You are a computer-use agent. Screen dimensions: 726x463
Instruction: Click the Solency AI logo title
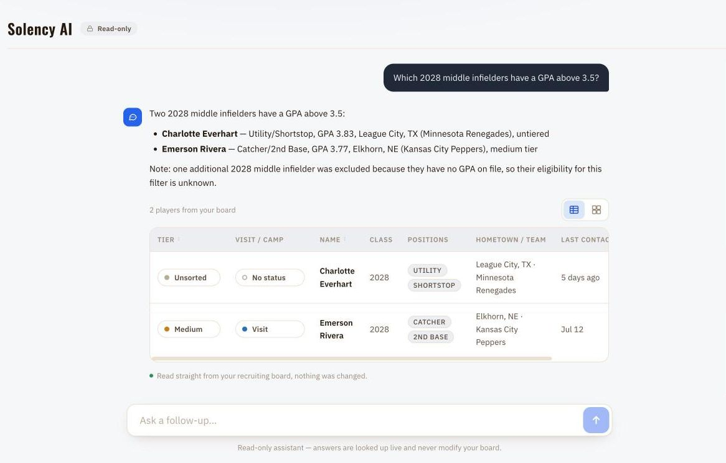point(40,29)
